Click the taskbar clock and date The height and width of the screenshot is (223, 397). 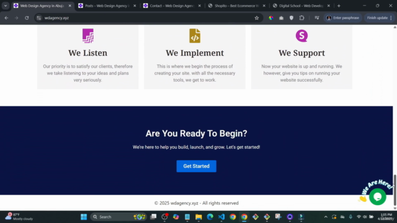pos(386,217)
